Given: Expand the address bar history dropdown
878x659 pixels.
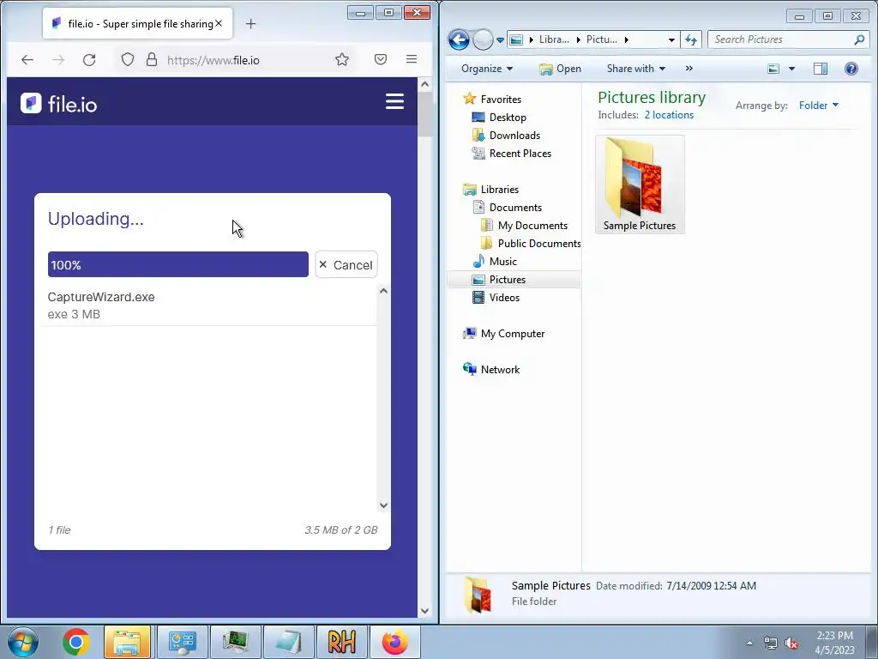Looking at the screenshot, I should click(671, 39).
